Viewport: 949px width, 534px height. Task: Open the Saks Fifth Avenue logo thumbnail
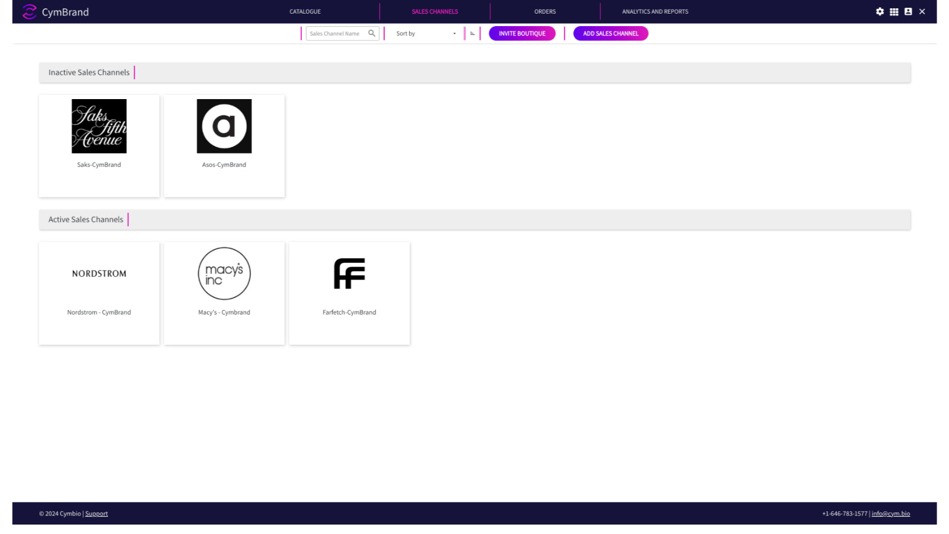click(99, 126)
